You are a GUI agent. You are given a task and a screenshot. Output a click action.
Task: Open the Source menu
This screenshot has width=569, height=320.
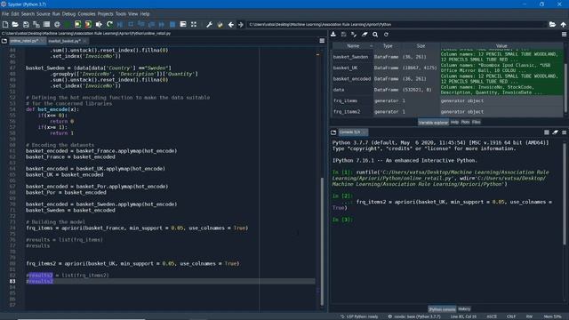44,14
